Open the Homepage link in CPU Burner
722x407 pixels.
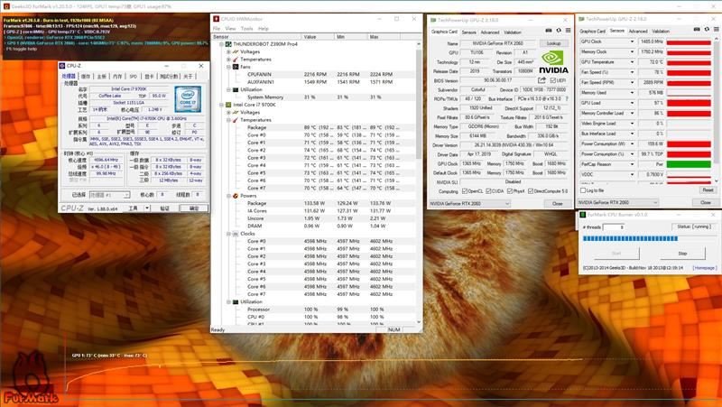tap(704, 267)
